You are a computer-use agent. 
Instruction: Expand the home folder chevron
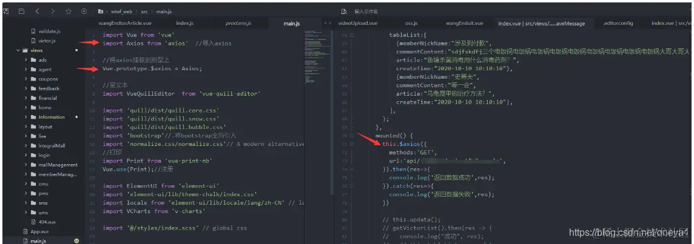pos(26,107)
